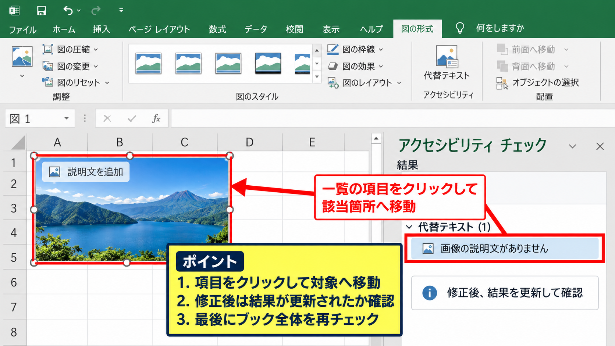The image size is (615, 346).
Task: Open the データ tab
Action: tap(256, 29)
